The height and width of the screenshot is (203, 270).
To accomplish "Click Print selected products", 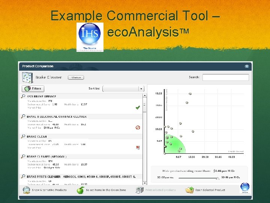I will tap(160, 190).
